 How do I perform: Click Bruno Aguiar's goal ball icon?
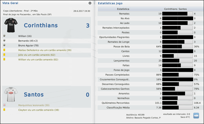pyautogui.click(x=4, y=45)
